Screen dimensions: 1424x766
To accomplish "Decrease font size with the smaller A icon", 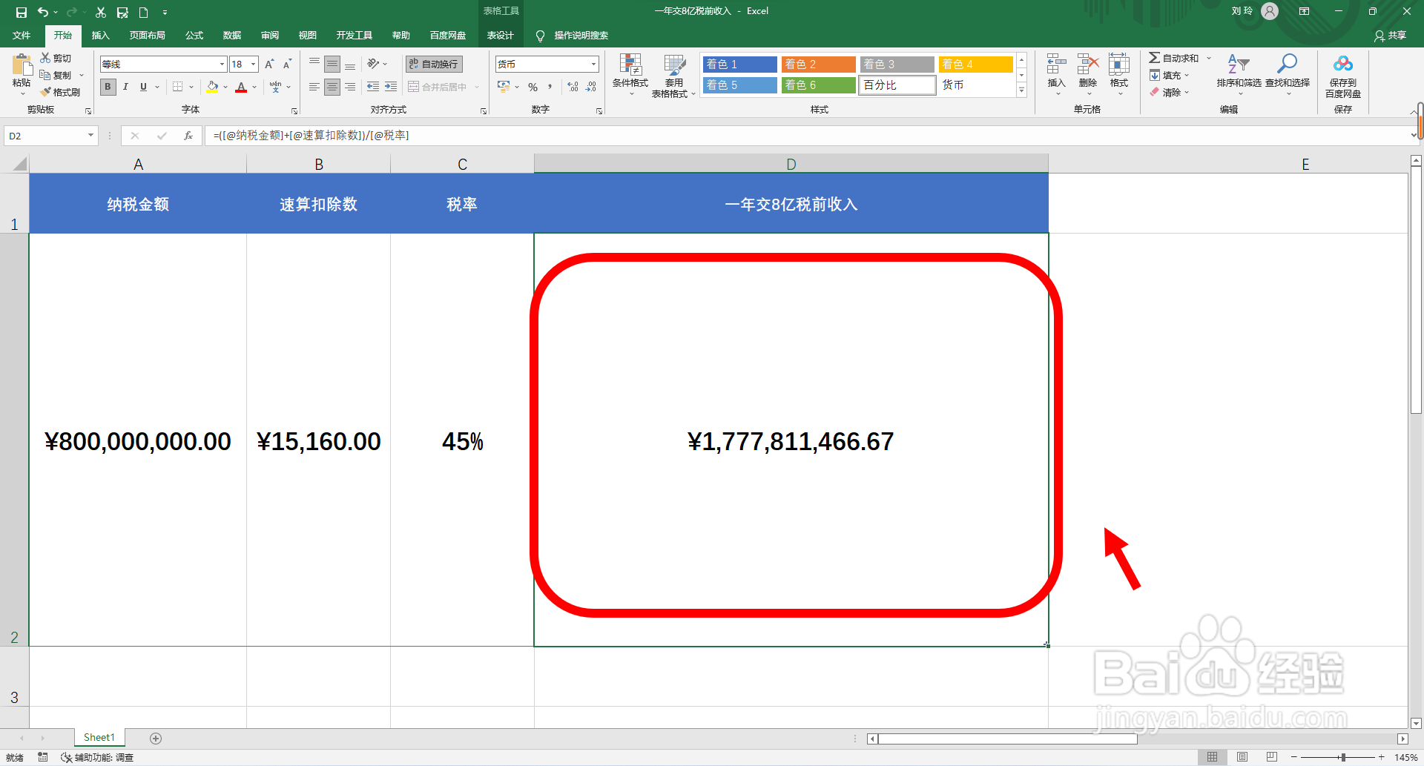I will point(287,65).
